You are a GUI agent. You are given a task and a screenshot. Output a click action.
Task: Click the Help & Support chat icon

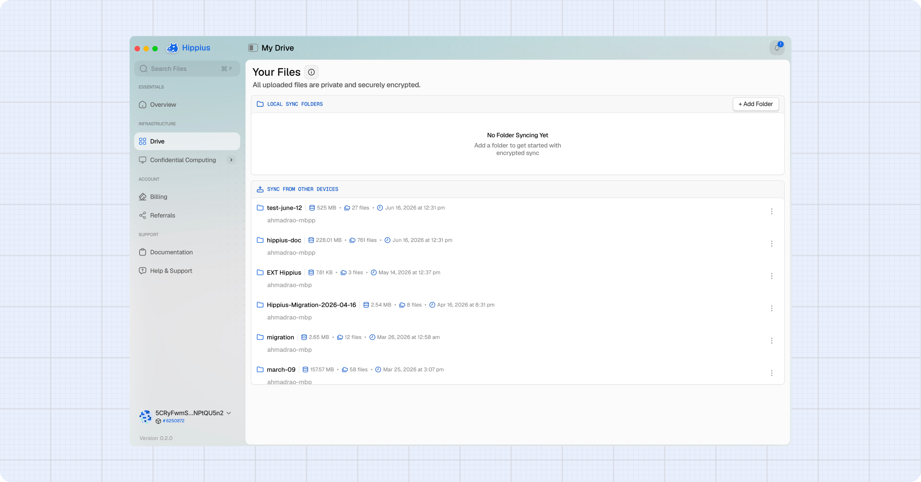[142, 271]
